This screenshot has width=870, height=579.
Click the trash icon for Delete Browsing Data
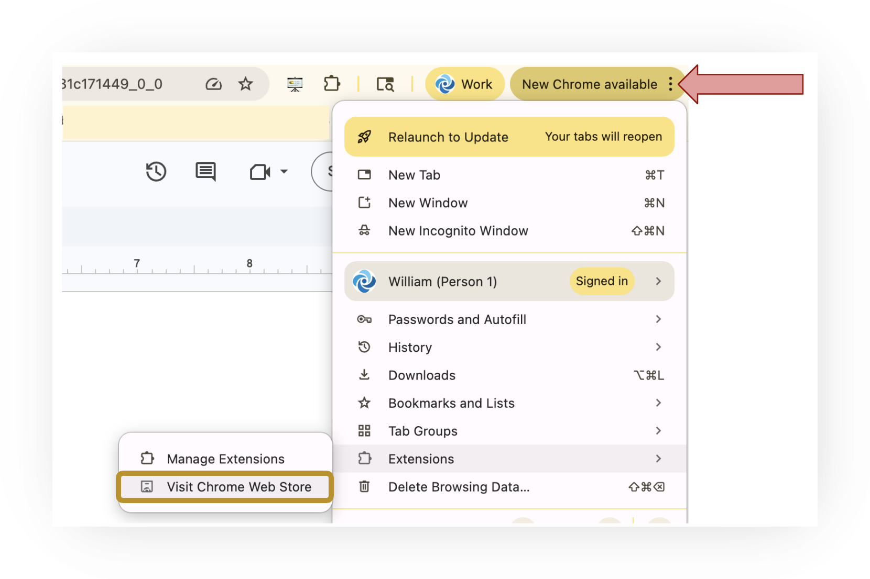[364, 487]
